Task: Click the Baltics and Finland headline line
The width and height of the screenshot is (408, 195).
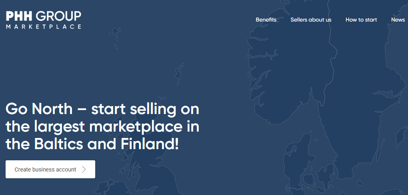Action: (92, 144)
